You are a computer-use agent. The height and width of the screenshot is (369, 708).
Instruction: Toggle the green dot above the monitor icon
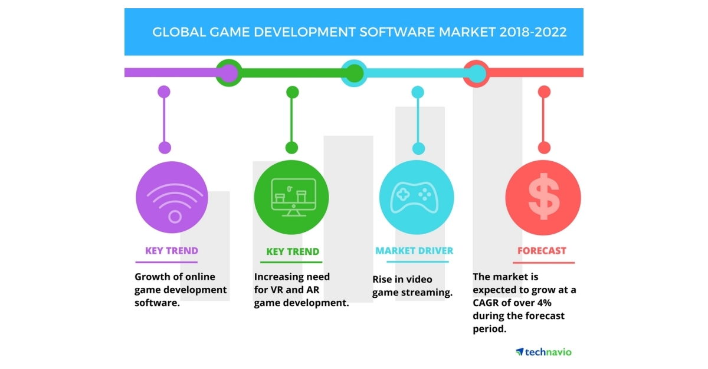pos(291,91)
